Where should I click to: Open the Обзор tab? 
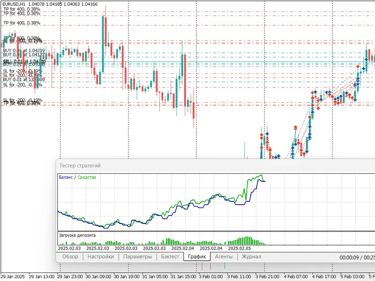click(x=70, y=257)
